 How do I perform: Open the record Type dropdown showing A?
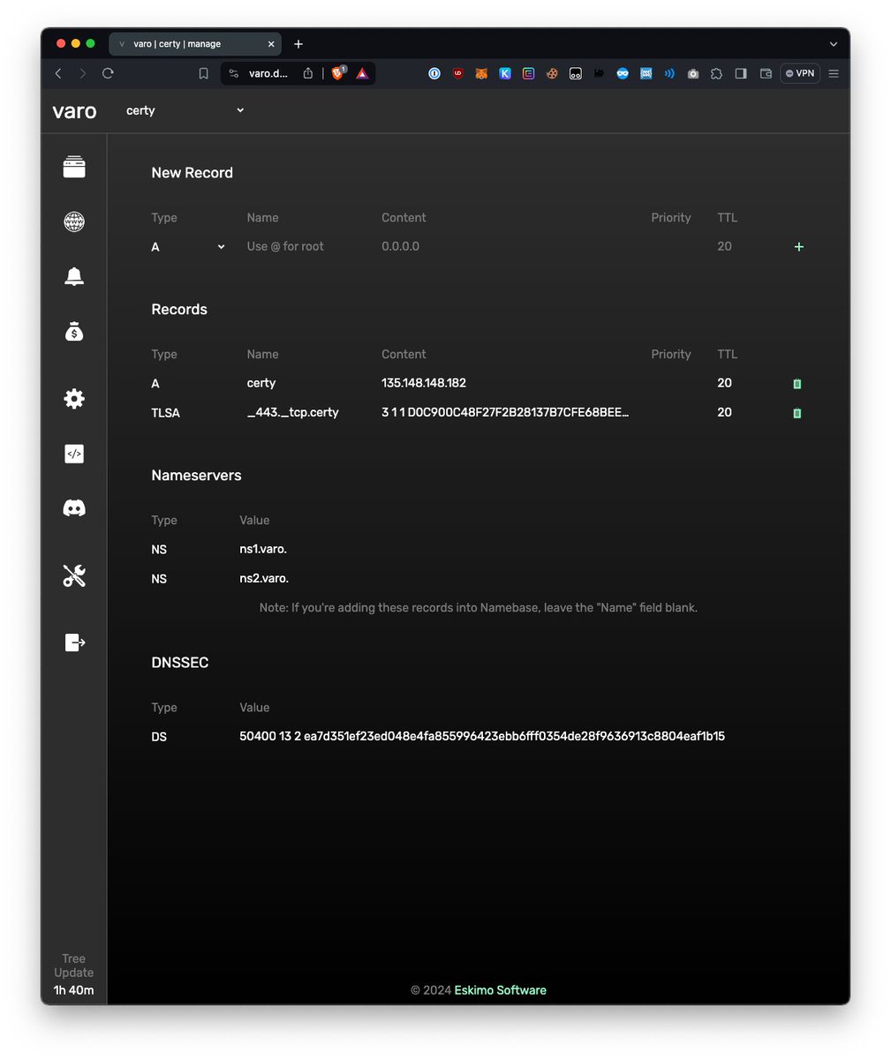(x=188, y=247)
